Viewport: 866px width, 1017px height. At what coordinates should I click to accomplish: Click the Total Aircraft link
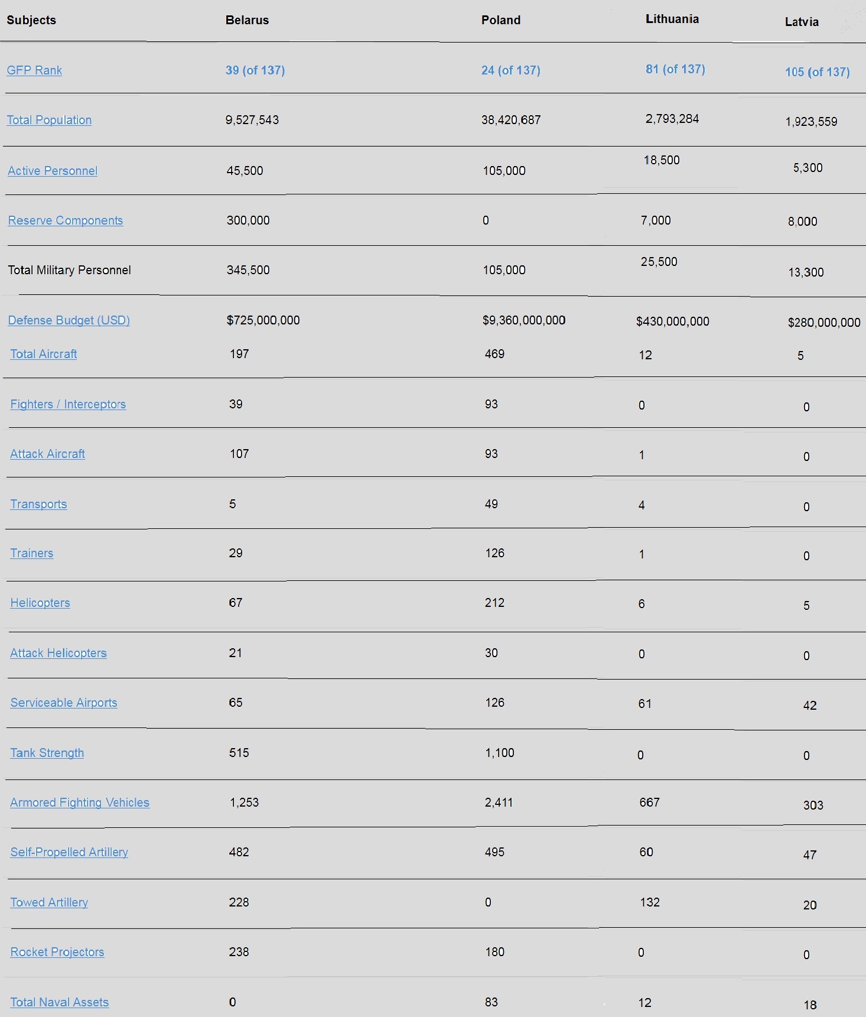44,354
